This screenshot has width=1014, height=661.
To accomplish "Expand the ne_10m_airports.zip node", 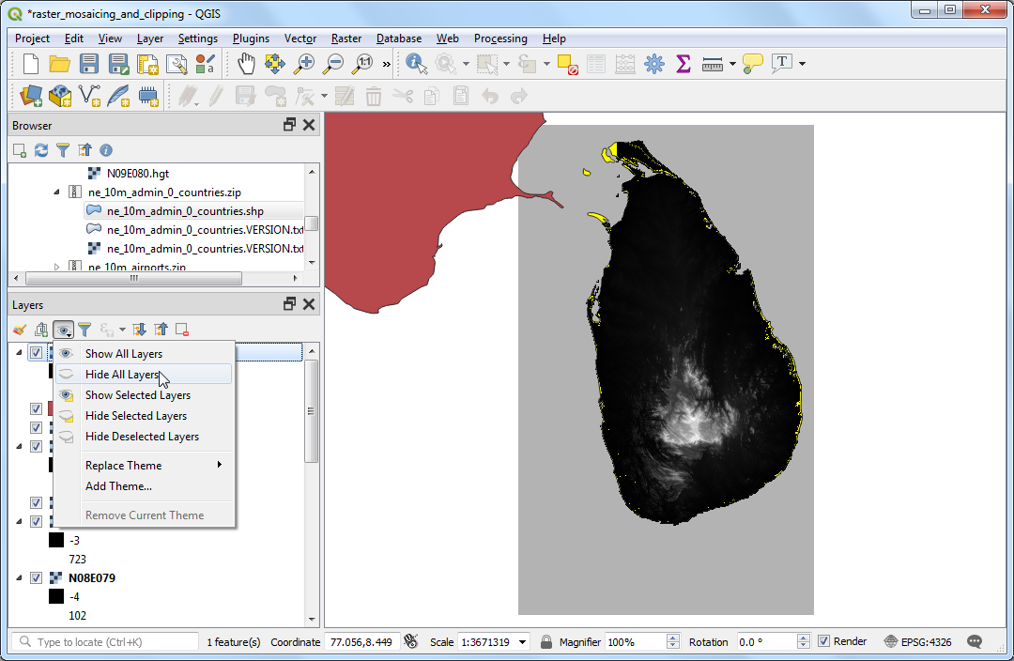I will [56, 267].
